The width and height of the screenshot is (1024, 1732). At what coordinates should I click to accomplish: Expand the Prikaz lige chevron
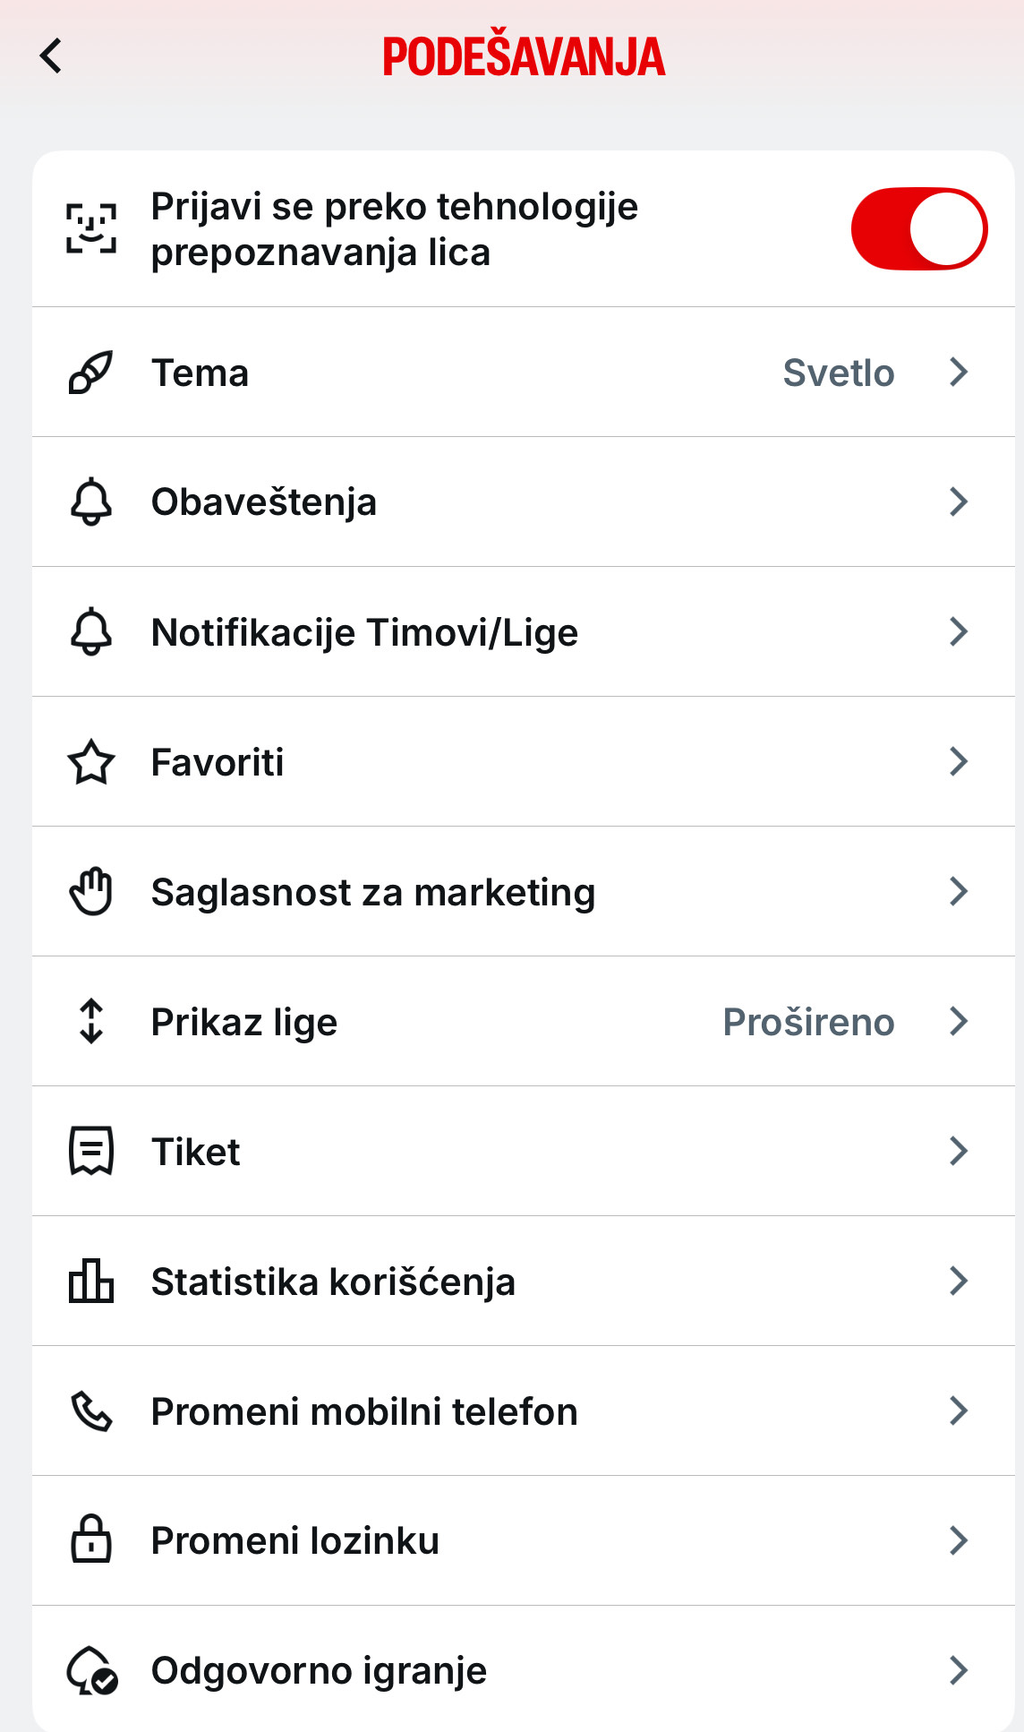pos(959,1021)
